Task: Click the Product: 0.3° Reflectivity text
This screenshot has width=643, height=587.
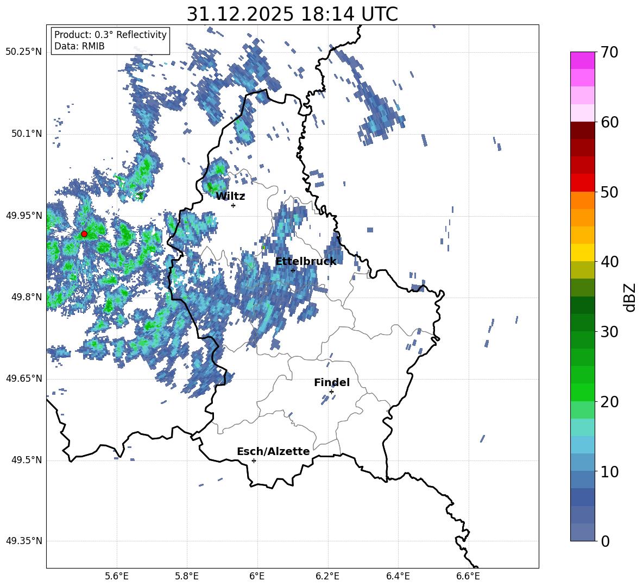Action: (x=110, y=35)
